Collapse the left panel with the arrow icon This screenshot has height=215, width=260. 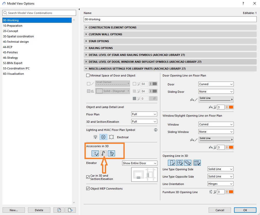pyautogui.click(x=79, y=9)
